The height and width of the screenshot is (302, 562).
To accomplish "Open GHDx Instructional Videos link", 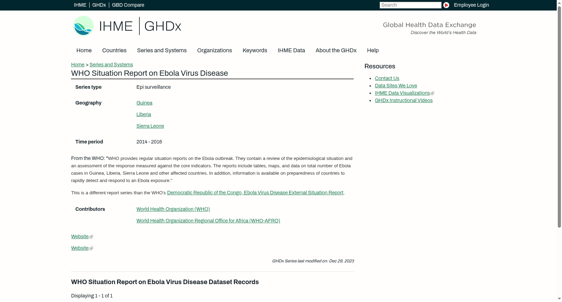I will coord(404,101).
